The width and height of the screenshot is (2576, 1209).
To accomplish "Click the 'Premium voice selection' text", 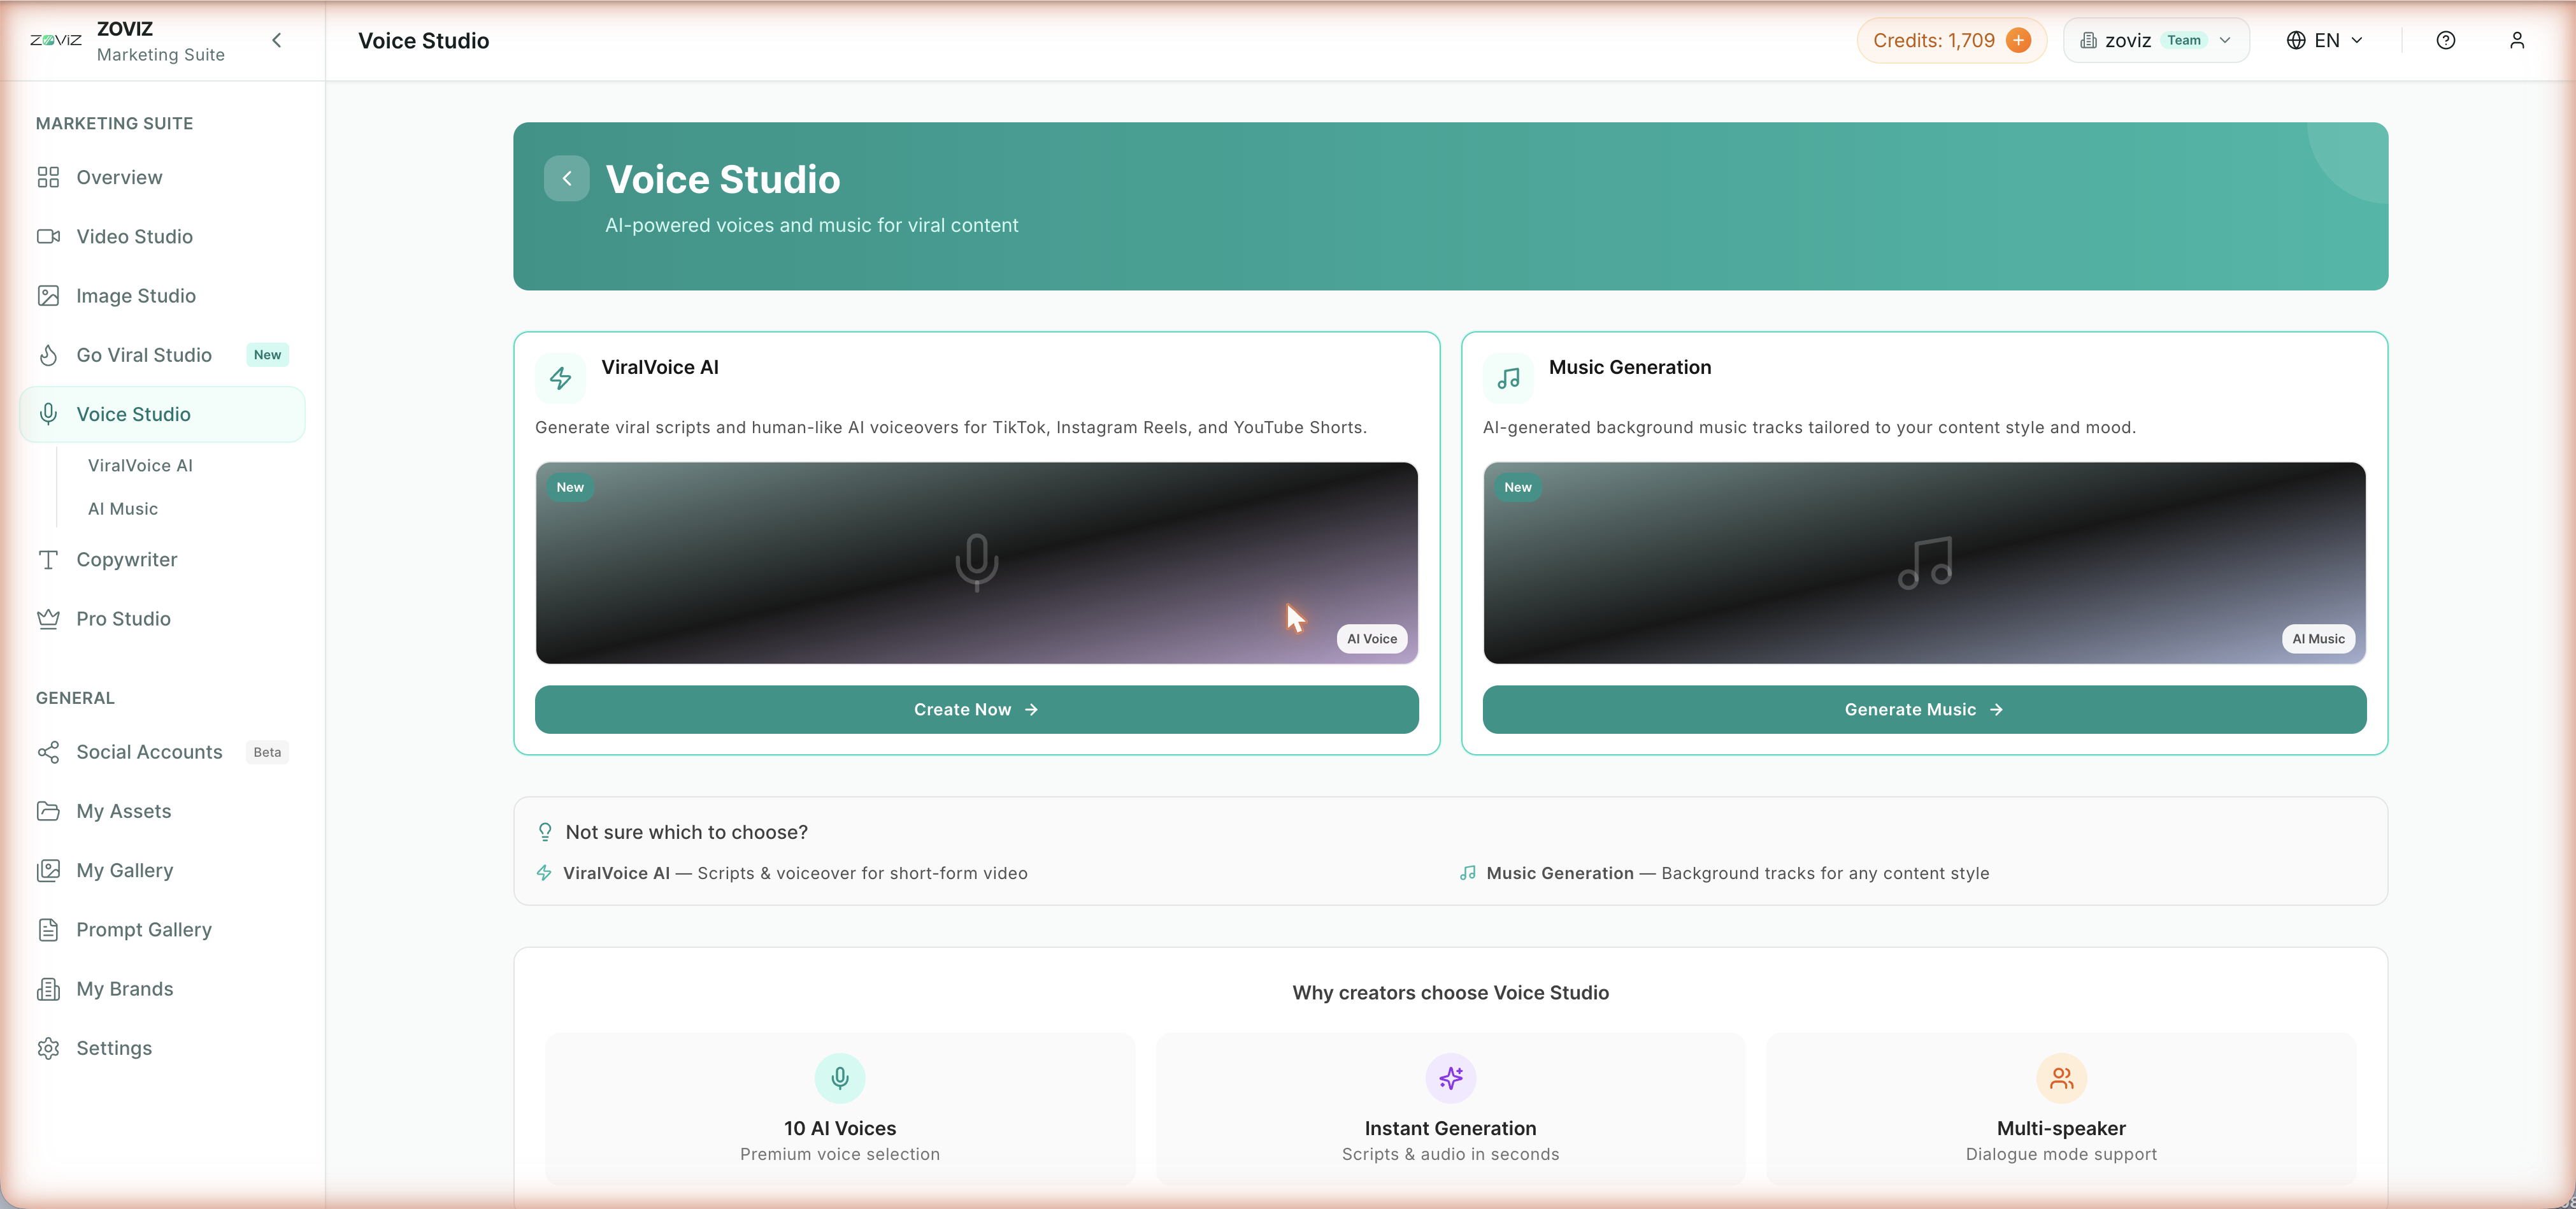I will tap(840, 1154).
